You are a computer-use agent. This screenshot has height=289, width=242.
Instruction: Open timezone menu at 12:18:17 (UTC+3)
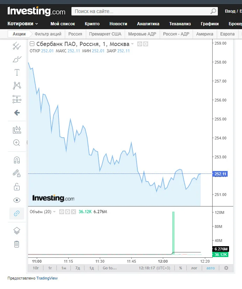[x=154, y=268]
